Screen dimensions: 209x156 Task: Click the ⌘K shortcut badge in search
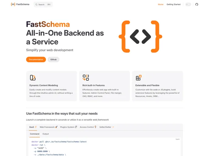click(x=49, y=5)
